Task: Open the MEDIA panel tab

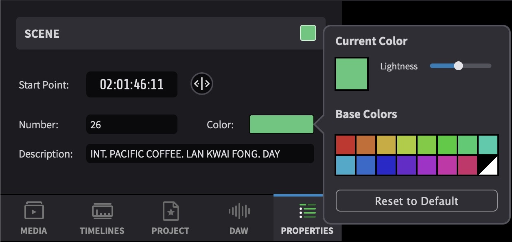Action: [x=34, y=218]
